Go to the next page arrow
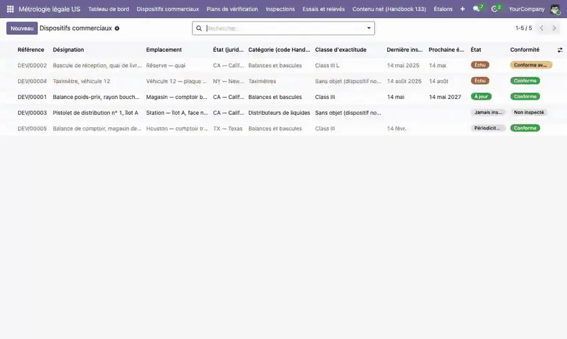567x339 pixels. coord(554,28)
